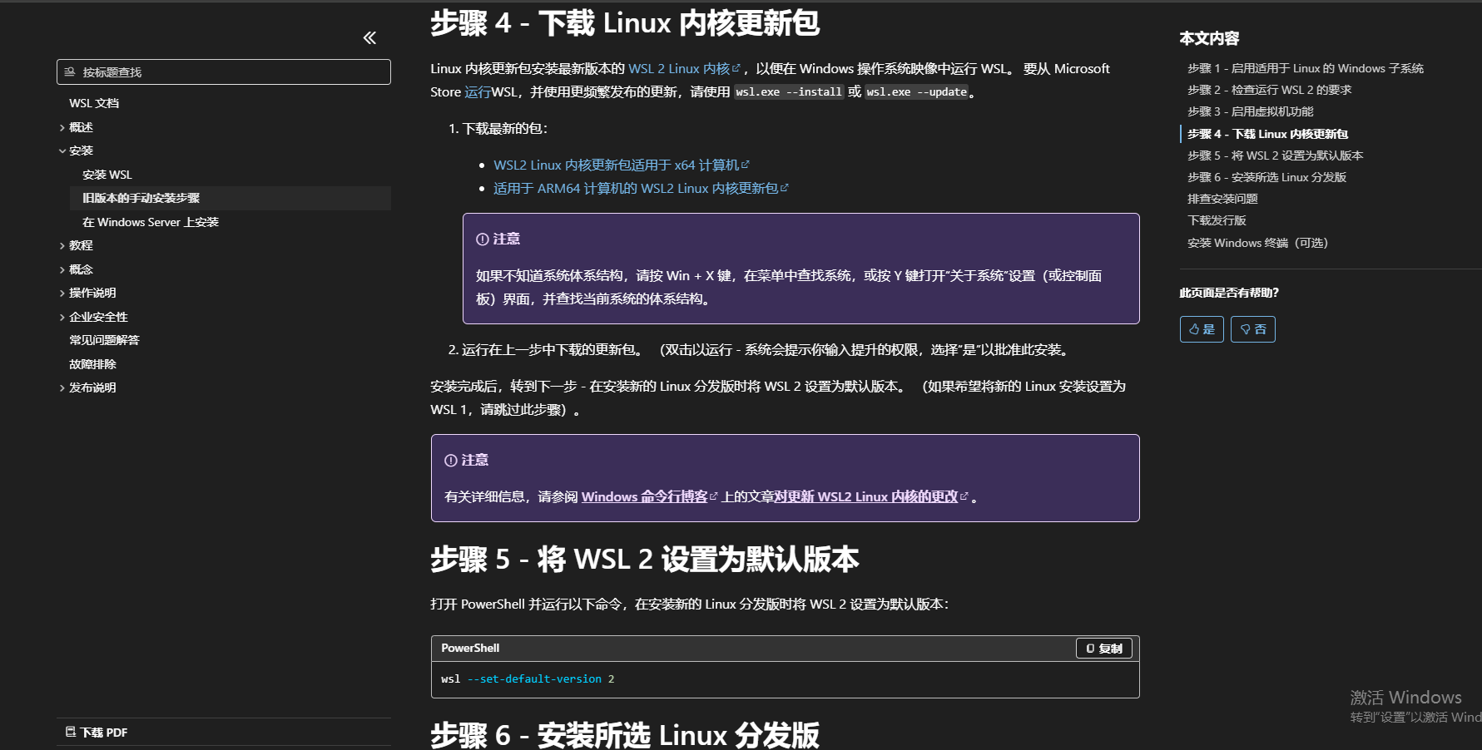Click the info icon in second 注意 box
The width and height of the screenshot is (1482, 750).
tap(450, 461)
